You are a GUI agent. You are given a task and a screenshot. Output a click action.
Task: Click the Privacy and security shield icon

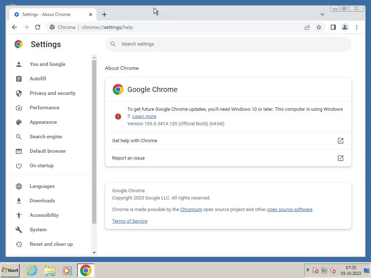pos(19,93)
